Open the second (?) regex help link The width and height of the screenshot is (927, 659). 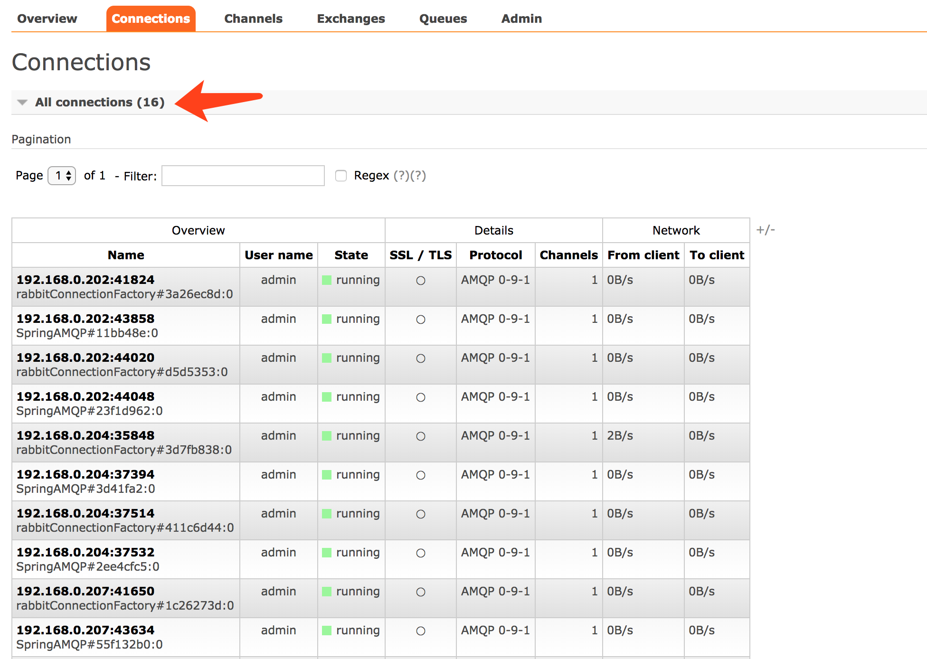point(418,176)
